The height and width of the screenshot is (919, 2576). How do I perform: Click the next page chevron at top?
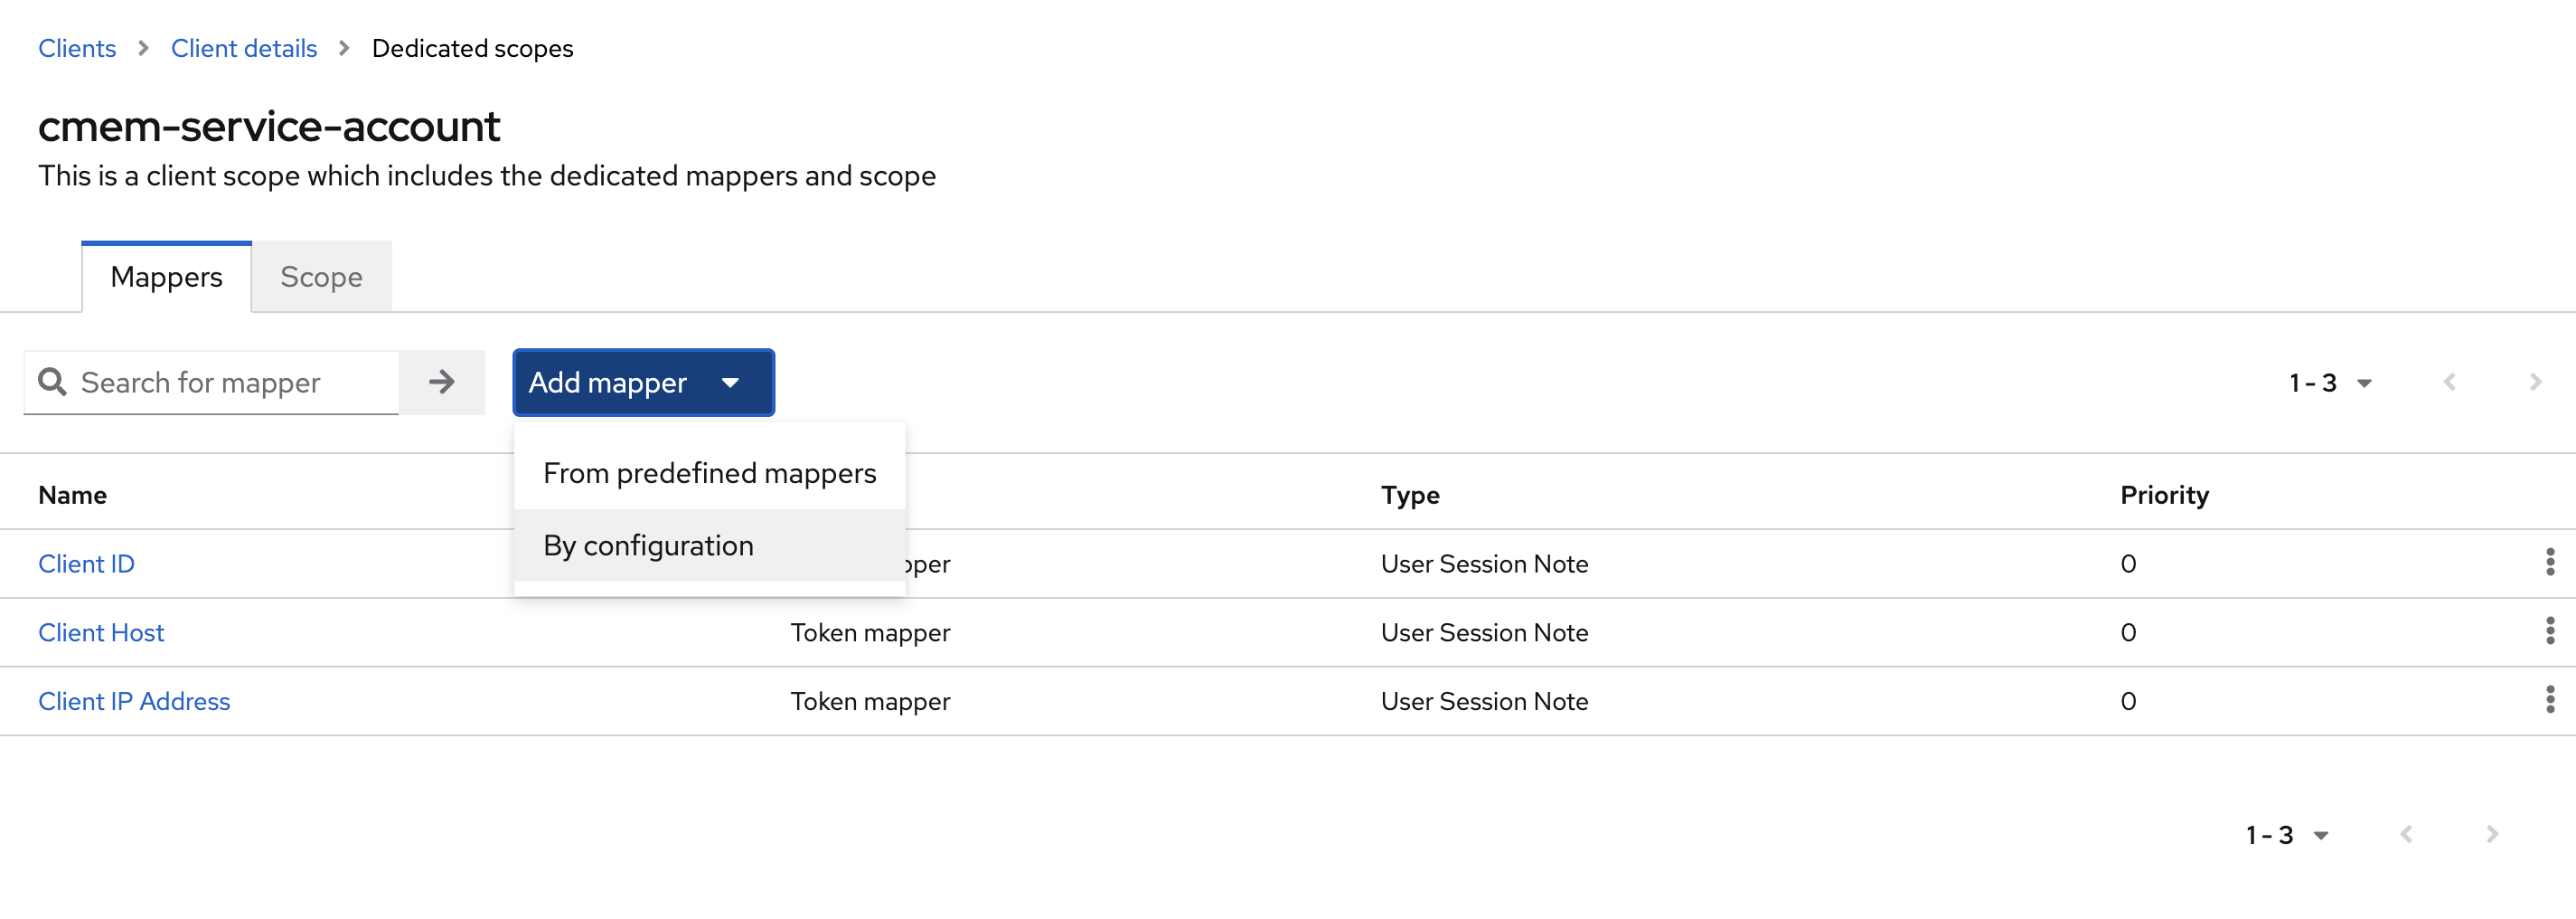pyautogui.click(x=2535, y=383)
